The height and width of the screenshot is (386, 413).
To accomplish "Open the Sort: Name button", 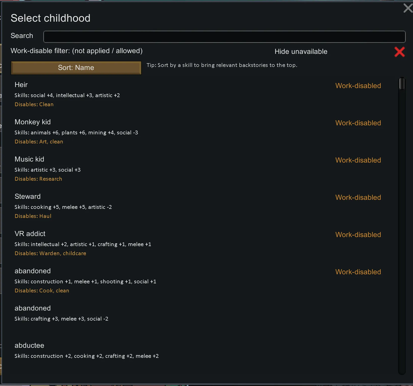I will (76, 68).
